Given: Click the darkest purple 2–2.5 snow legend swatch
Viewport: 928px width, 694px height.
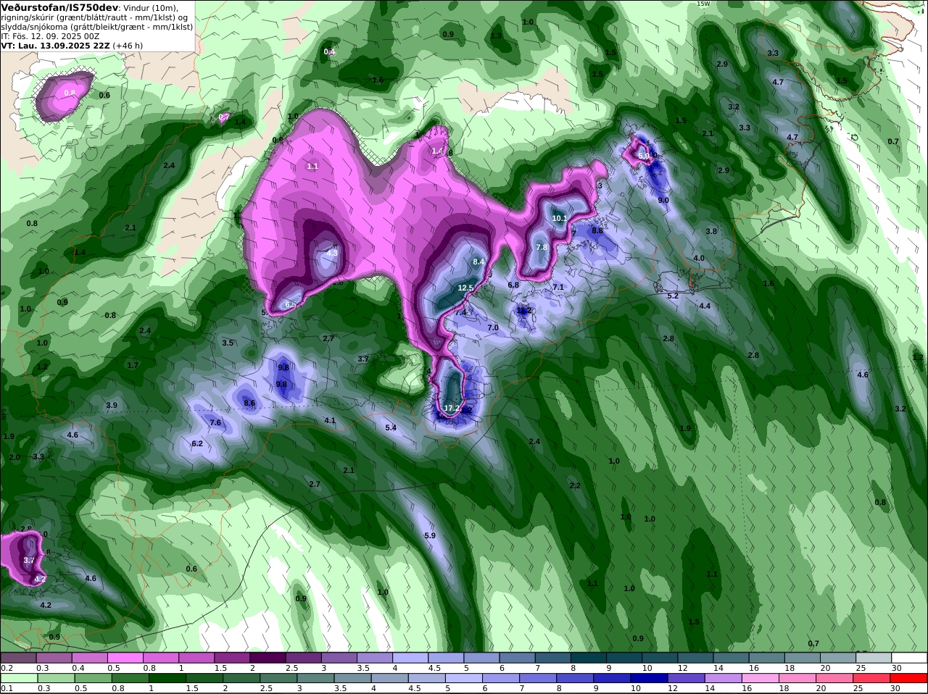Looking at the screenshot, I should 268,658.
